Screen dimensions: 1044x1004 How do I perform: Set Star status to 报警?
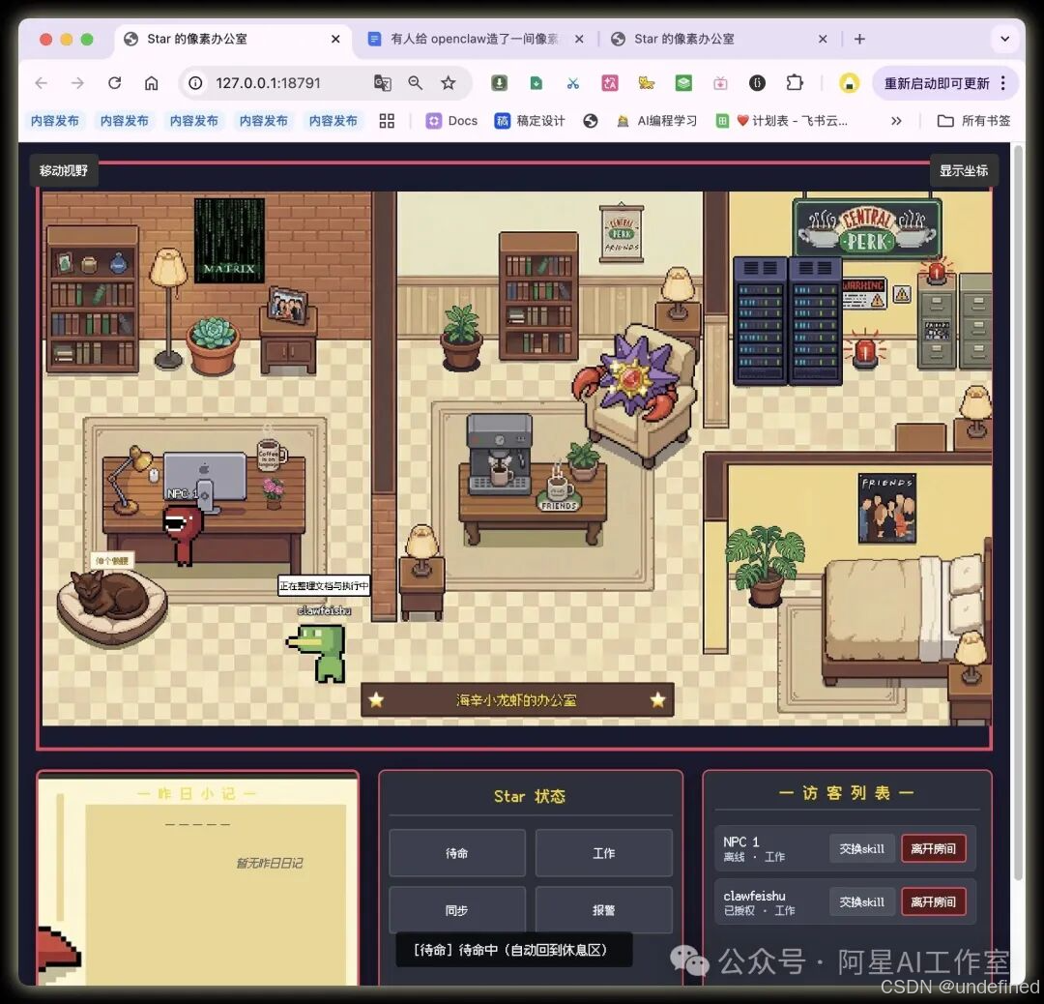pos(604,910)
